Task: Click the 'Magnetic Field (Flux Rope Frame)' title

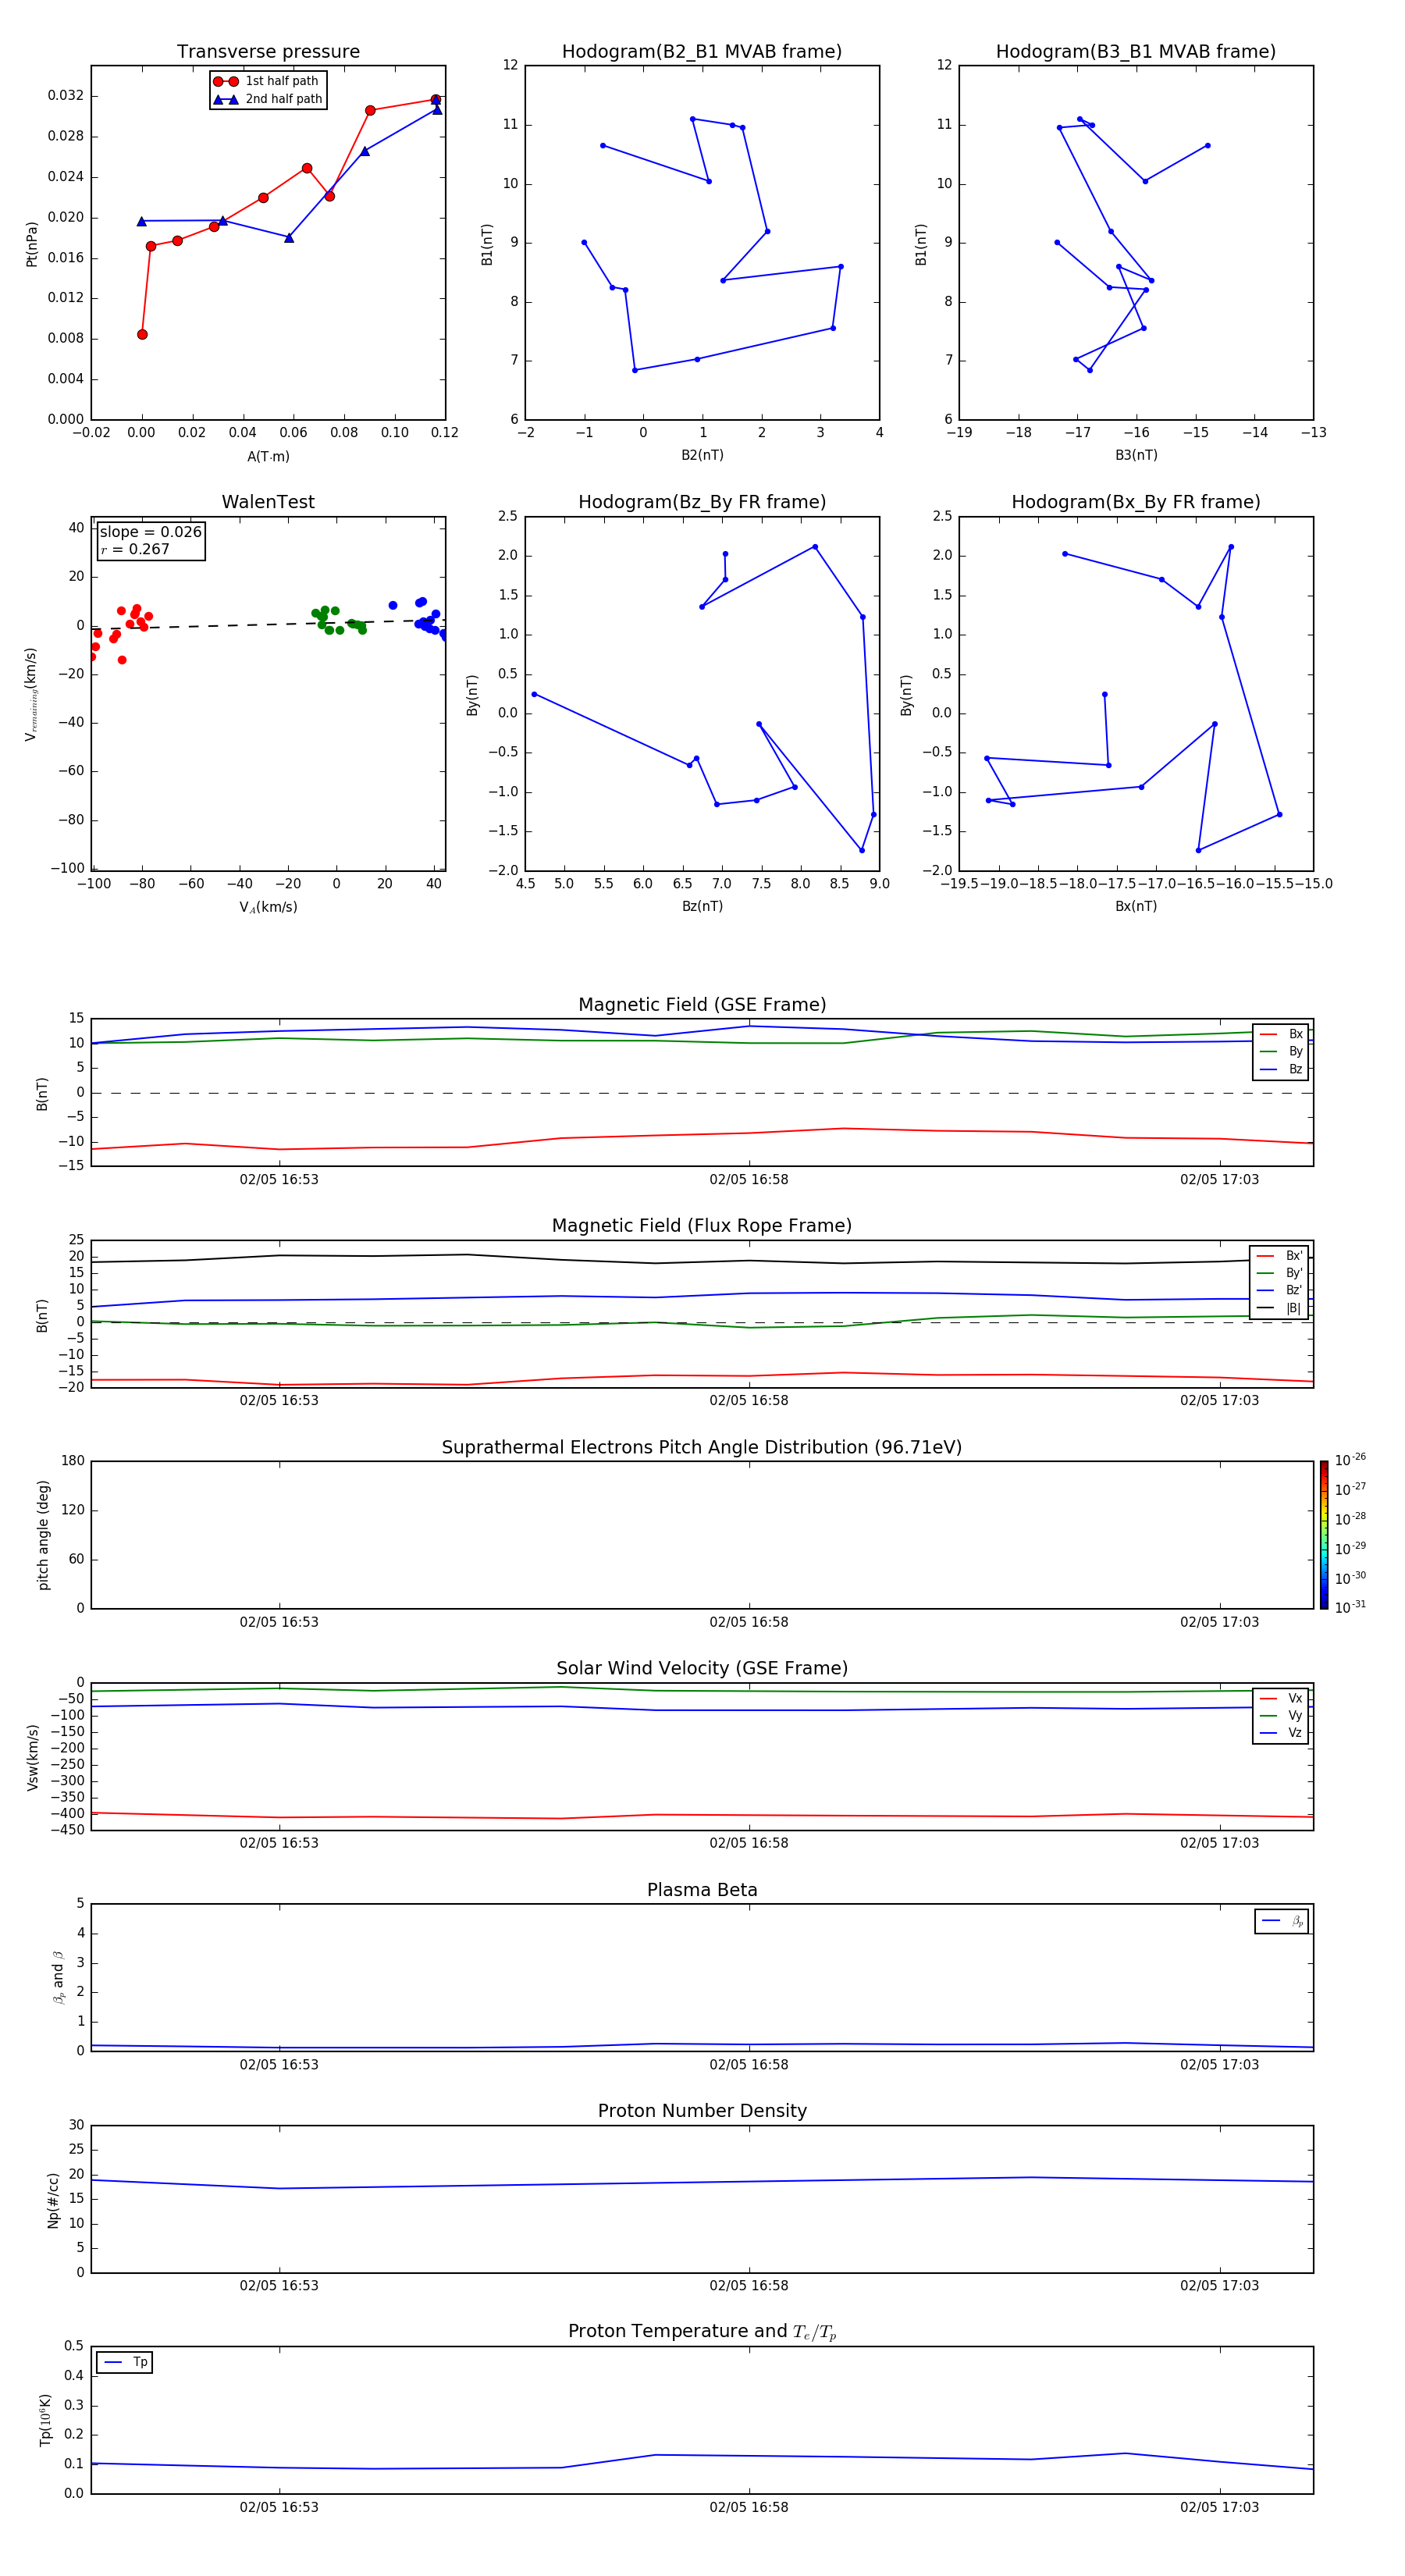Action: [x=702, y=1226]
